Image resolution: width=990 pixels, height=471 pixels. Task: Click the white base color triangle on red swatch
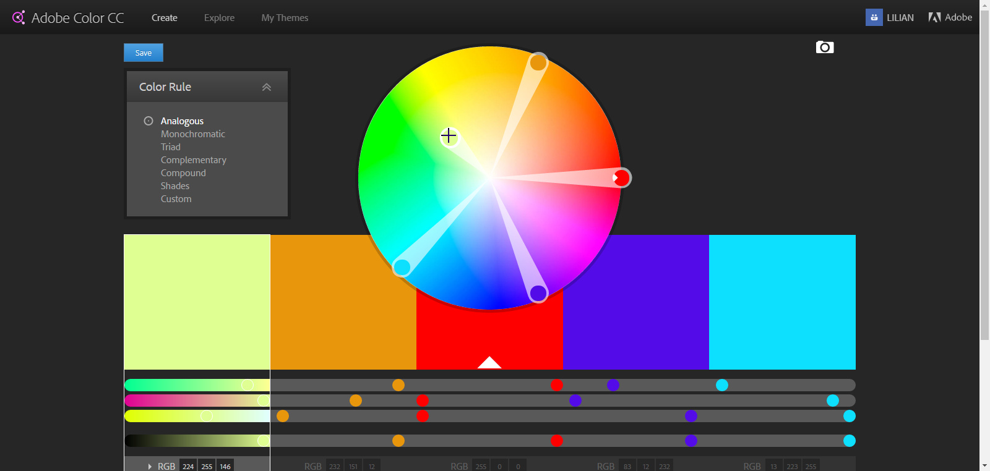point(489,362)
